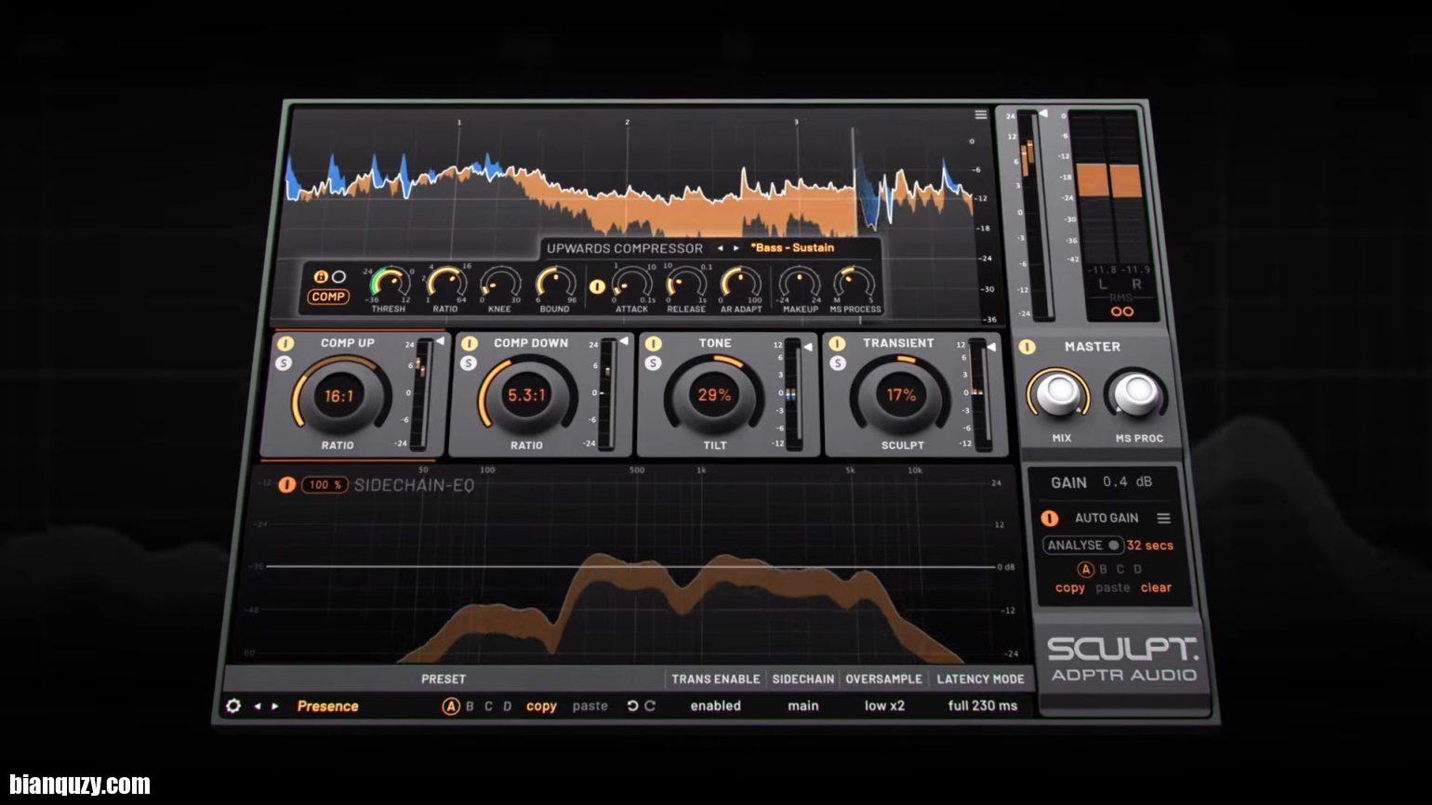Screen dimensions: 1432x805
Task: Click the empty circle next to the lock icon
Action: point(339,277)
